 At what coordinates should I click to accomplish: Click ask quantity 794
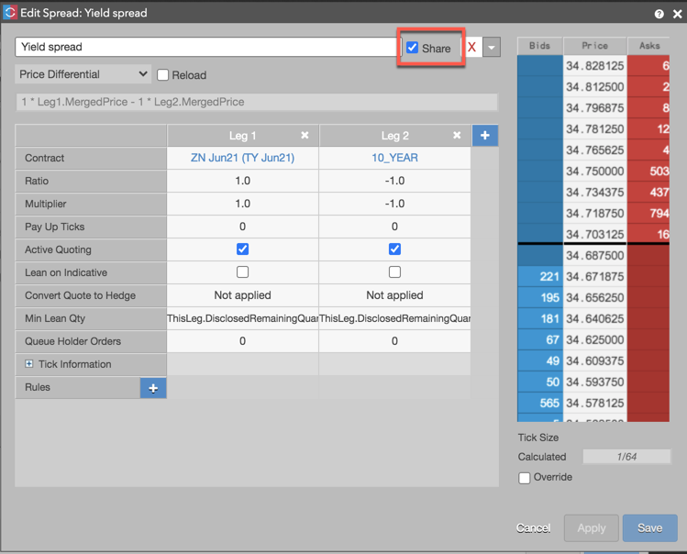(x=648, y=214)
